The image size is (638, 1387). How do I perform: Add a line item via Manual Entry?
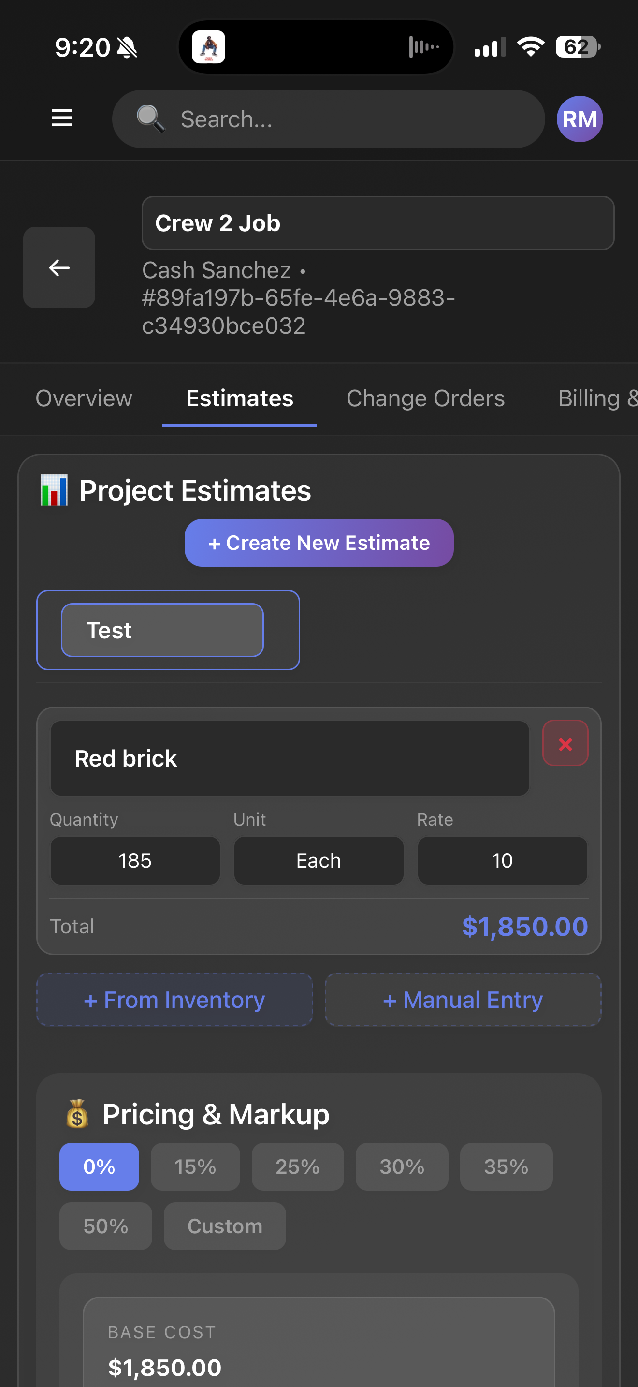463,999
